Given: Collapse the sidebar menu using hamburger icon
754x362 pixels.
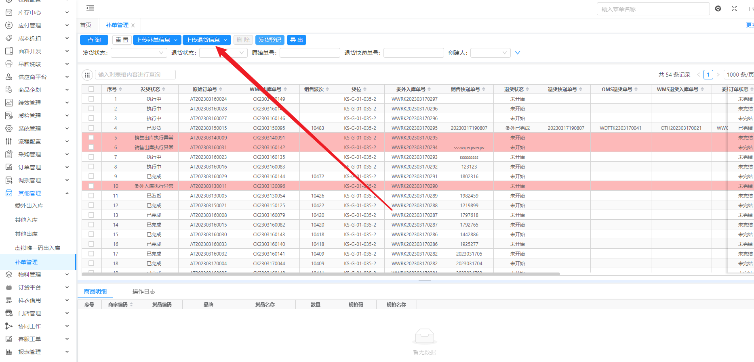Looking at the screenshot, I should 90,8.
